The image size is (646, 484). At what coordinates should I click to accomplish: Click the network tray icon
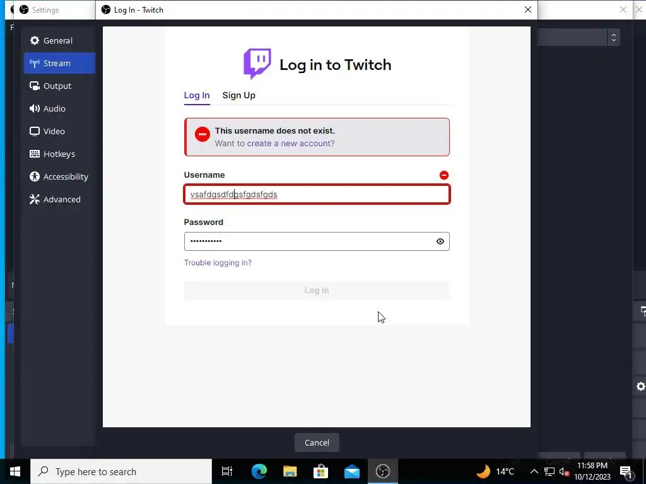[549, 471]
